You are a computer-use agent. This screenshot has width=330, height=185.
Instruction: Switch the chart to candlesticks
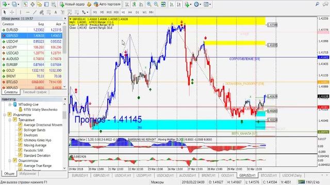[x=134, y=4]
